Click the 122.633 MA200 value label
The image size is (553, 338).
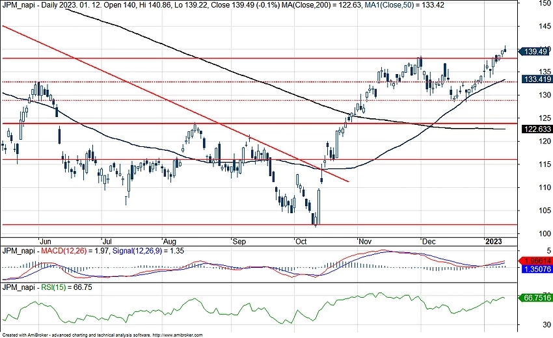[537, 129]
